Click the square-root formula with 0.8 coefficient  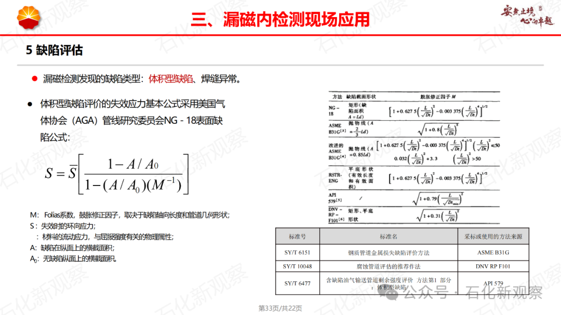pyautogui.click(x=438, y=130)
